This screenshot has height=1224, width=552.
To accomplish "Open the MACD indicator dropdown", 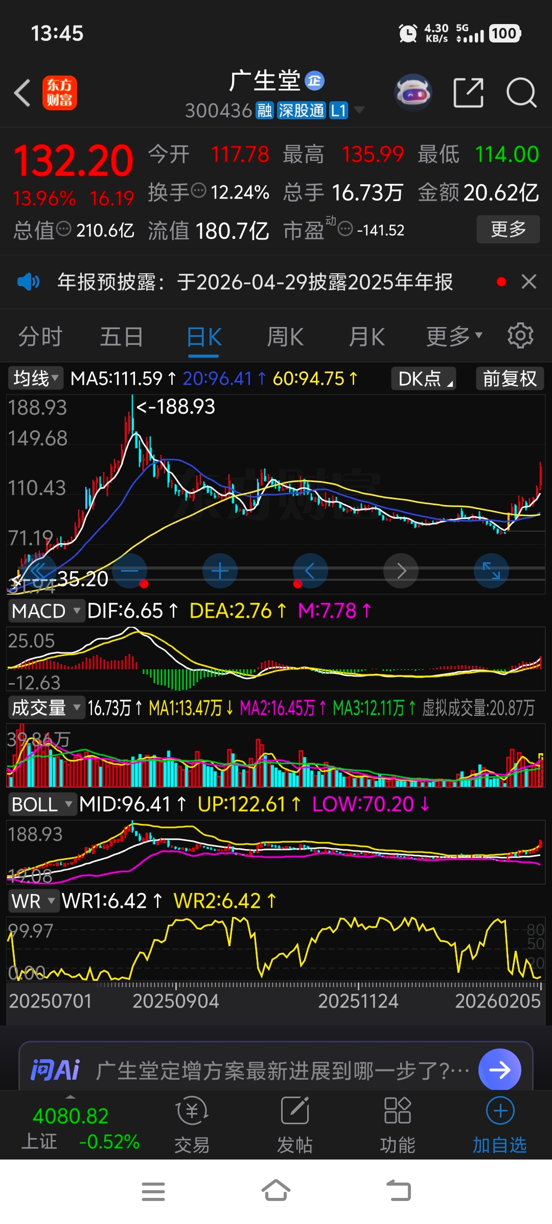I will click(x=46, y=611).
